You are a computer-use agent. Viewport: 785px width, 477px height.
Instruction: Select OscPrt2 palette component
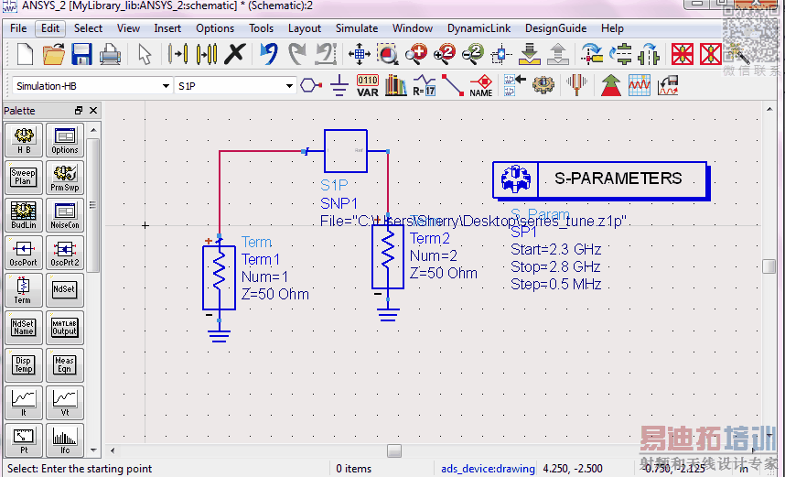click(x=65, y=253)
